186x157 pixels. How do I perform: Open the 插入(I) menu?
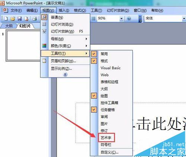click(x=64, y=10)
